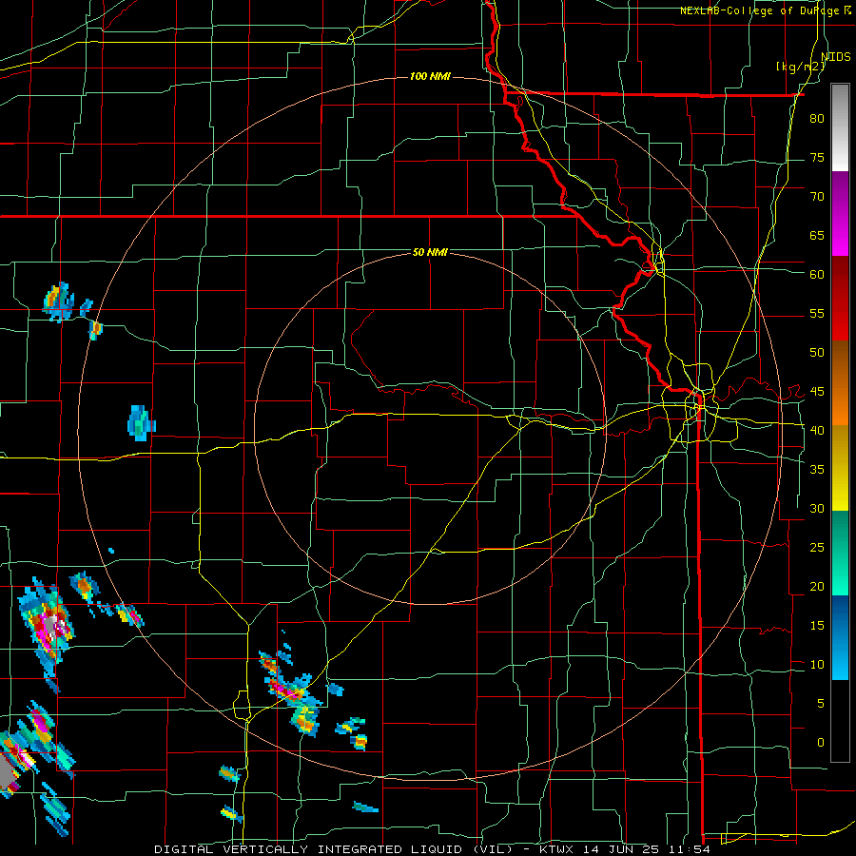Click the 60 value on the legend
This screenshot has height=856, width=856.
[x=817, y=275]
